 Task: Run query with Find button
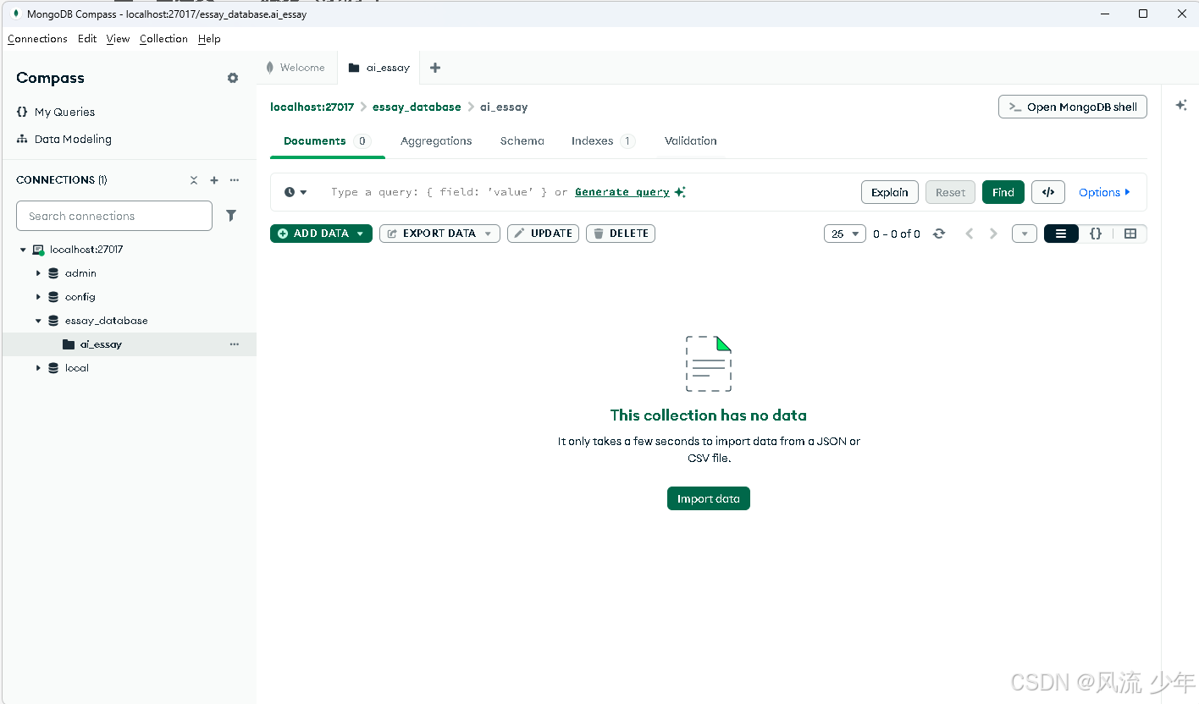click(1003, 192)
